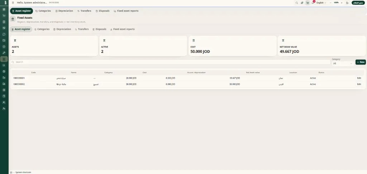Open Depreciation tab in top navigation strip

[64, 11]
